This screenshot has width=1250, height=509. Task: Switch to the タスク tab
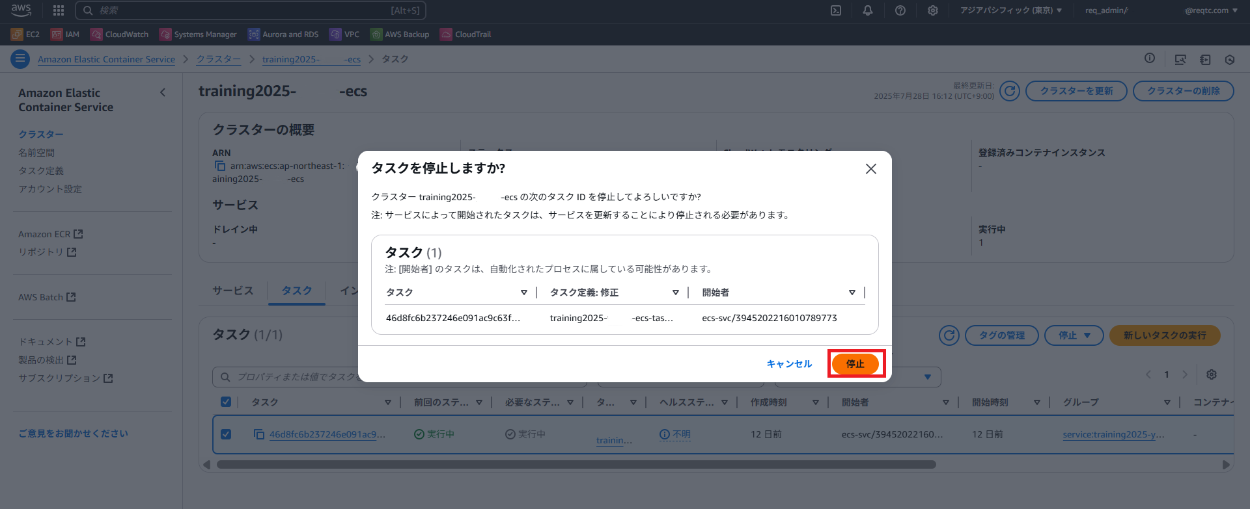(x=297, y=291)
